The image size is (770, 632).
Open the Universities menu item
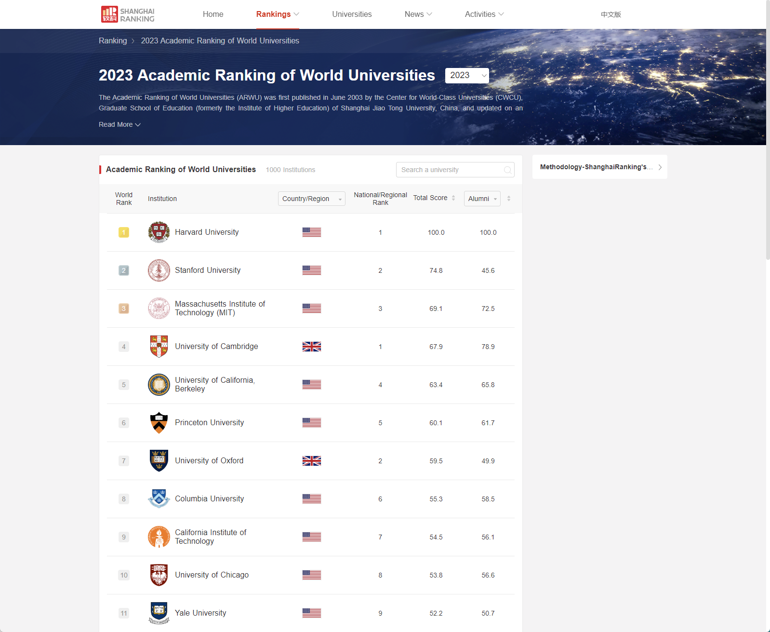(x=352, y=14)
